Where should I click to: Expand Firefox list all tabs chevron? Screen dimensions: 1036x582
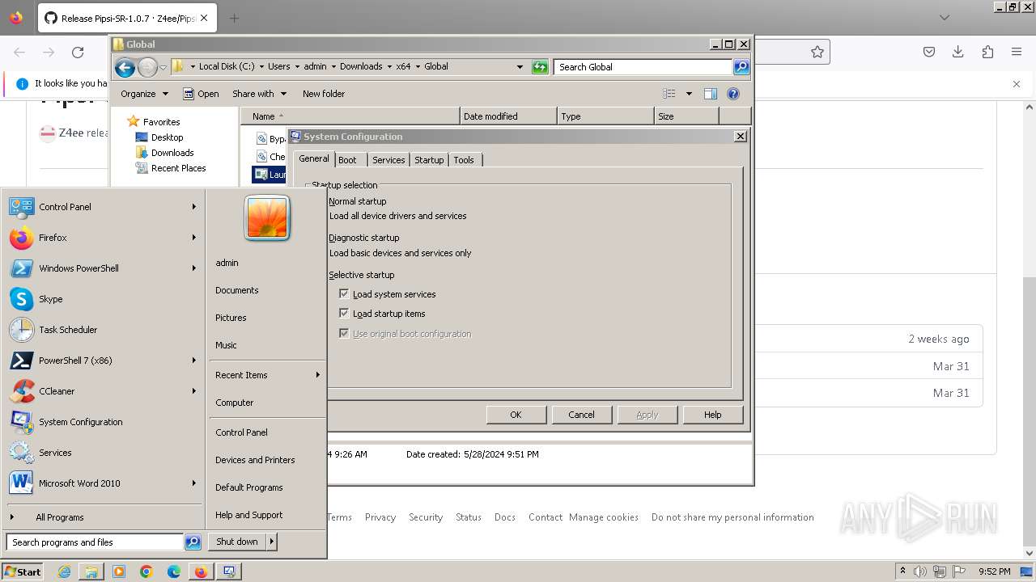tap(945, 18)
